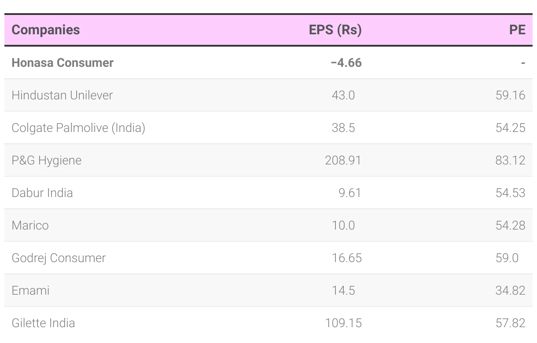Select Dabur India's PE value 54.53
Viewport: 537px width, 343px height.
[510, 193]
